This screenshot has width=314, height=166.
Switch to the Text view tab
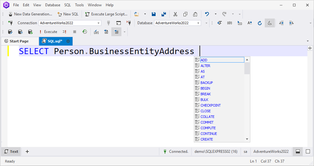coord(11,152)
